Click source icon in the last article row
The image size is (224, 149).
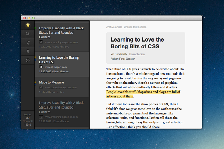pyautogui.click(x=41, y=117)
